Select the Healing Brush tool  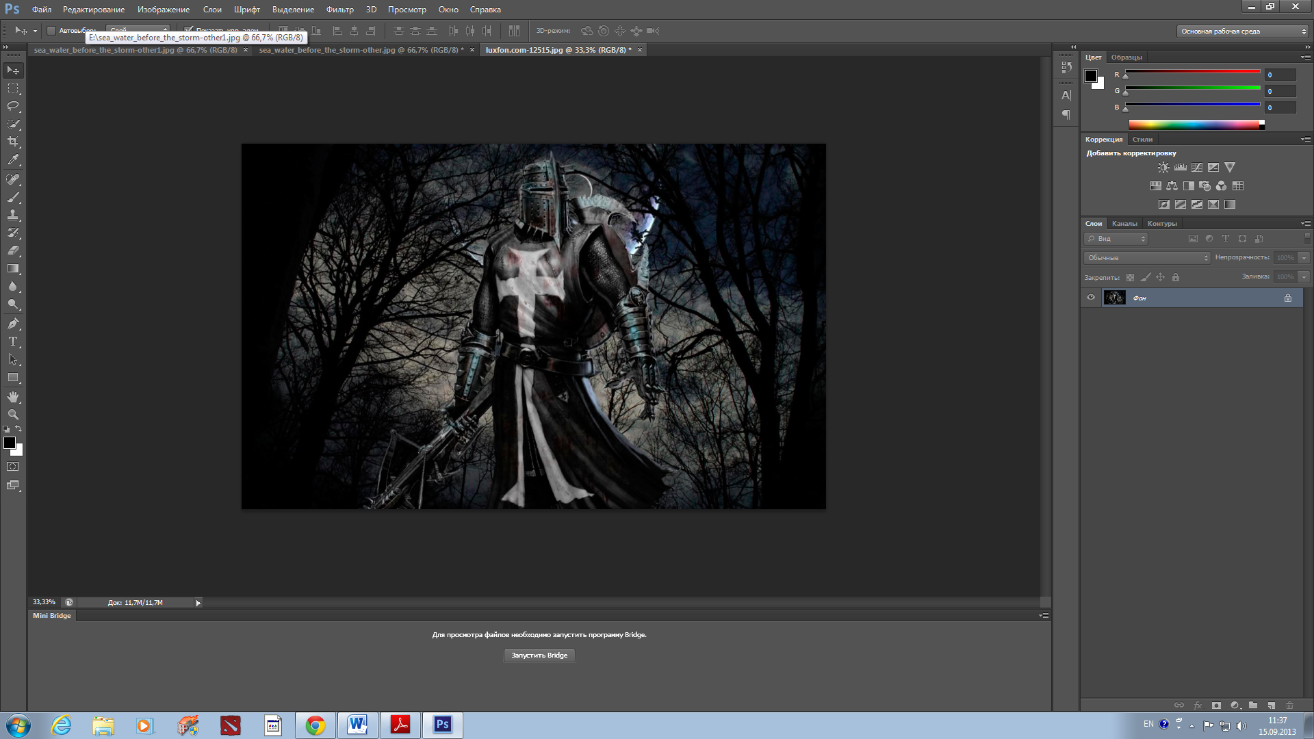pos(13,179)
